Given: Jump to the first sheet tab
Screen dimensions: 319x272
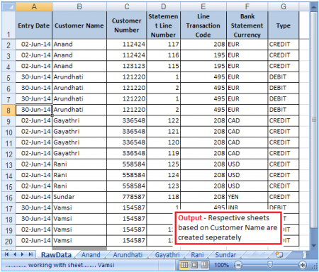Looking at the screenshot, I should click(x=6, y=254).
